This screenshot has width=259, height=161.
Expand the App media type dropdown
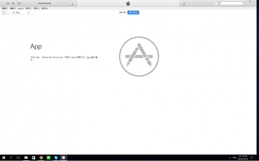[21, 12]
